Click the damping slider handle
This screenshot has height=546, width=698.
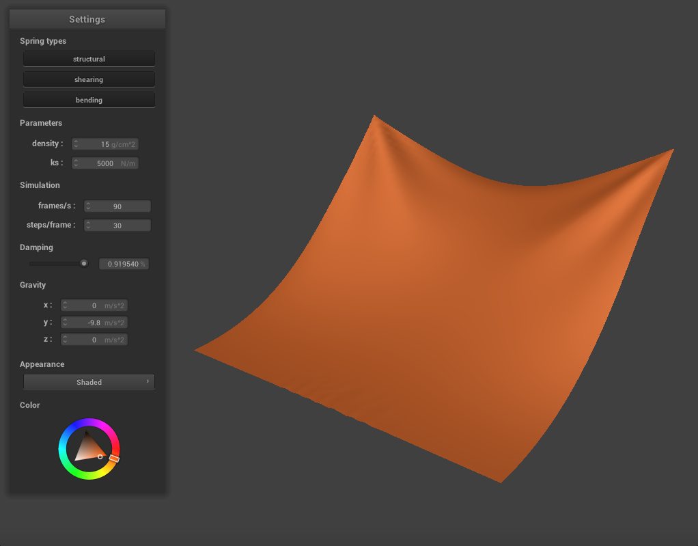pos(84,263)
